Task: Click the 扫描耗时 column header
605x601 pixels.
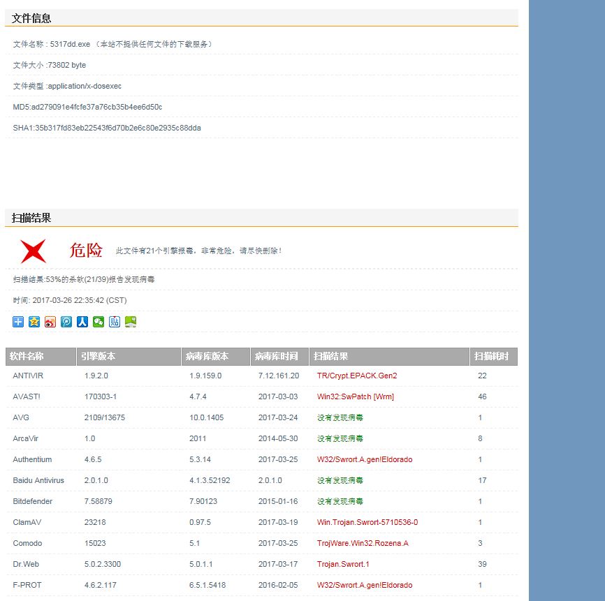Action: [493, 356]
